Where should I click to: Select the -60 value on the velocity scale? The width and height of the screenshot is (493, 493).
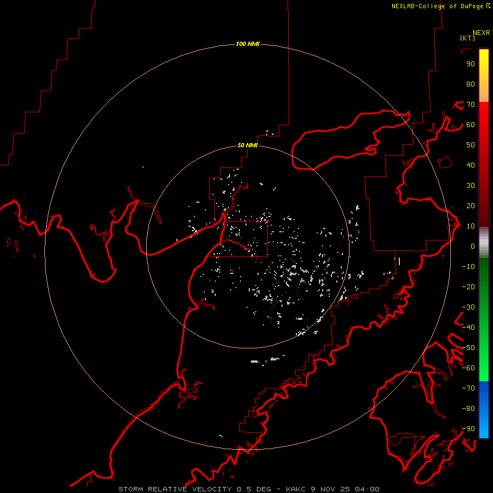tap(468, 368)
